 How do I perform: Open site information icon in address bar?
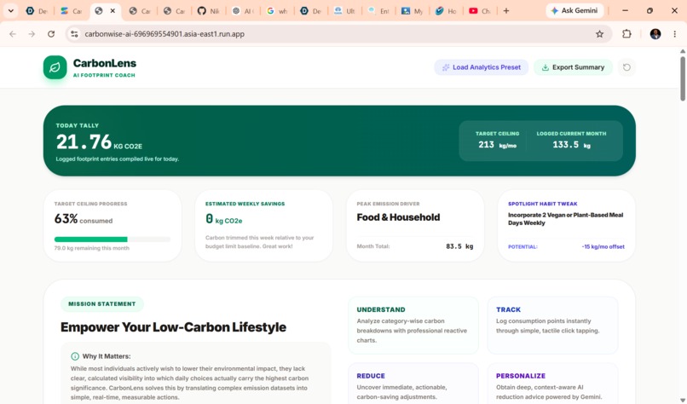pos(74,34)
